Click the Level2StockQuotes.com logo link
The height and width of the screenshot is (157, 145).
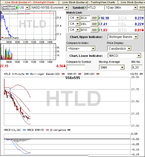tap(8, 8)
